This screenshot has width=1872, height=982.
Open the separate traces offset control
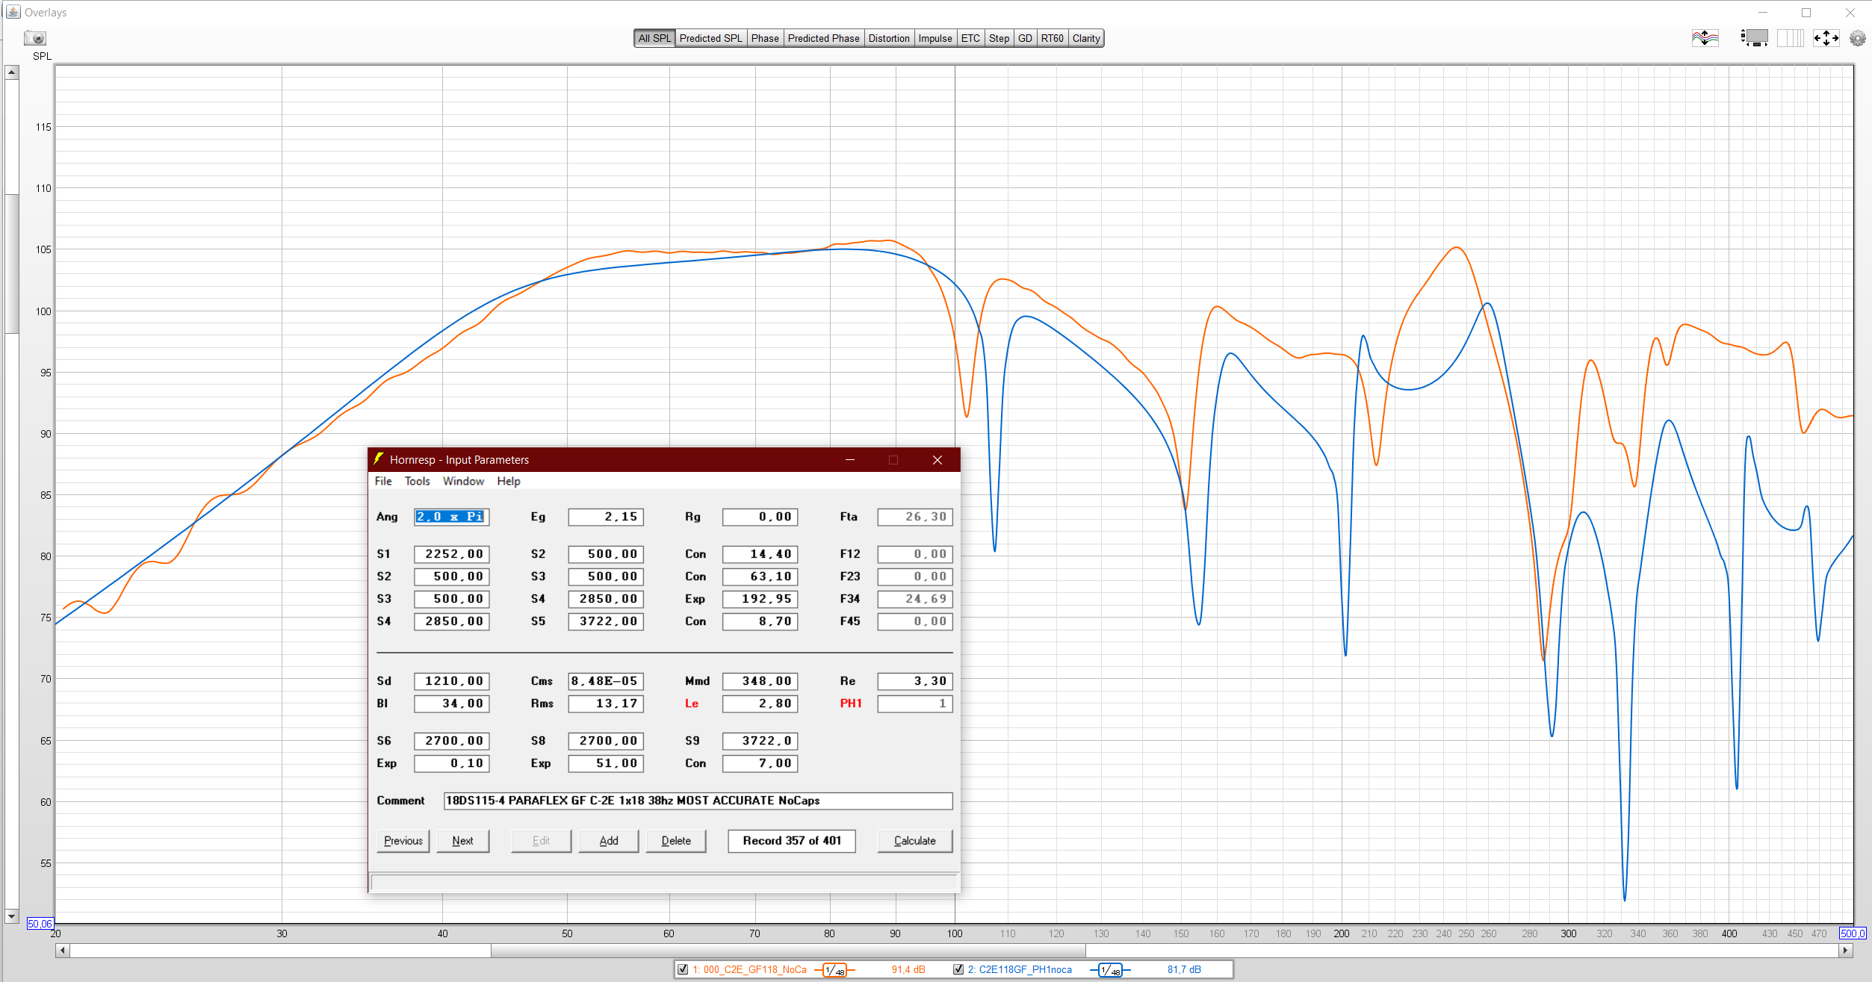point(1705,38)
